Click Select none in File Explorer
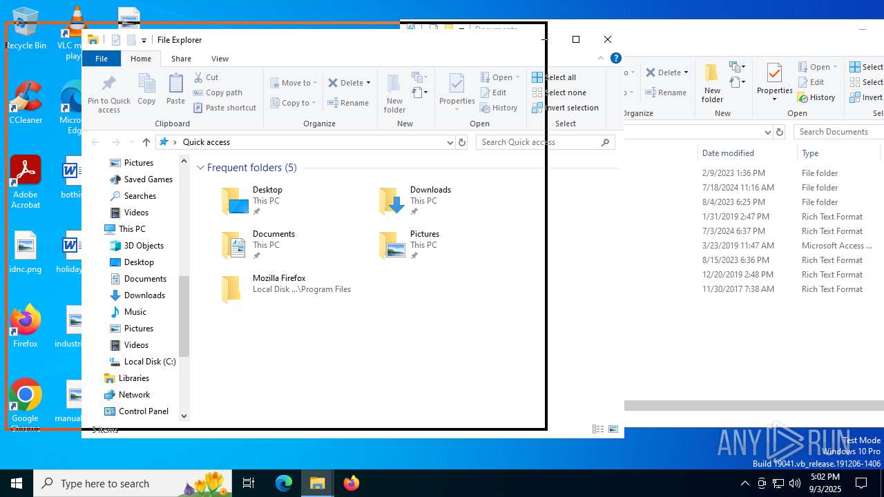The width and height of the screenshot is (884, 497). pos(559,92)
